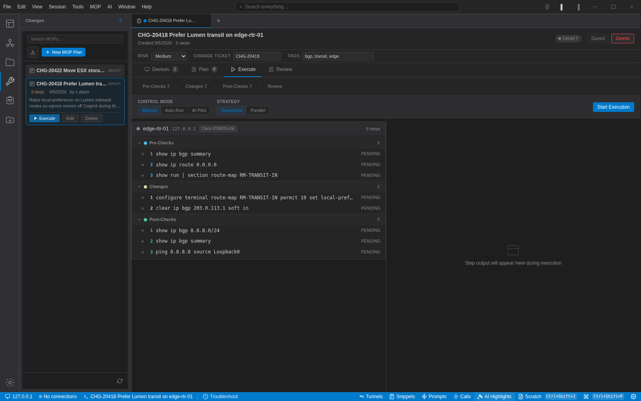The width and height of the screenshot is (641, 401).
Task: Toggle AI Highlights in status bar
Action: 494,397
